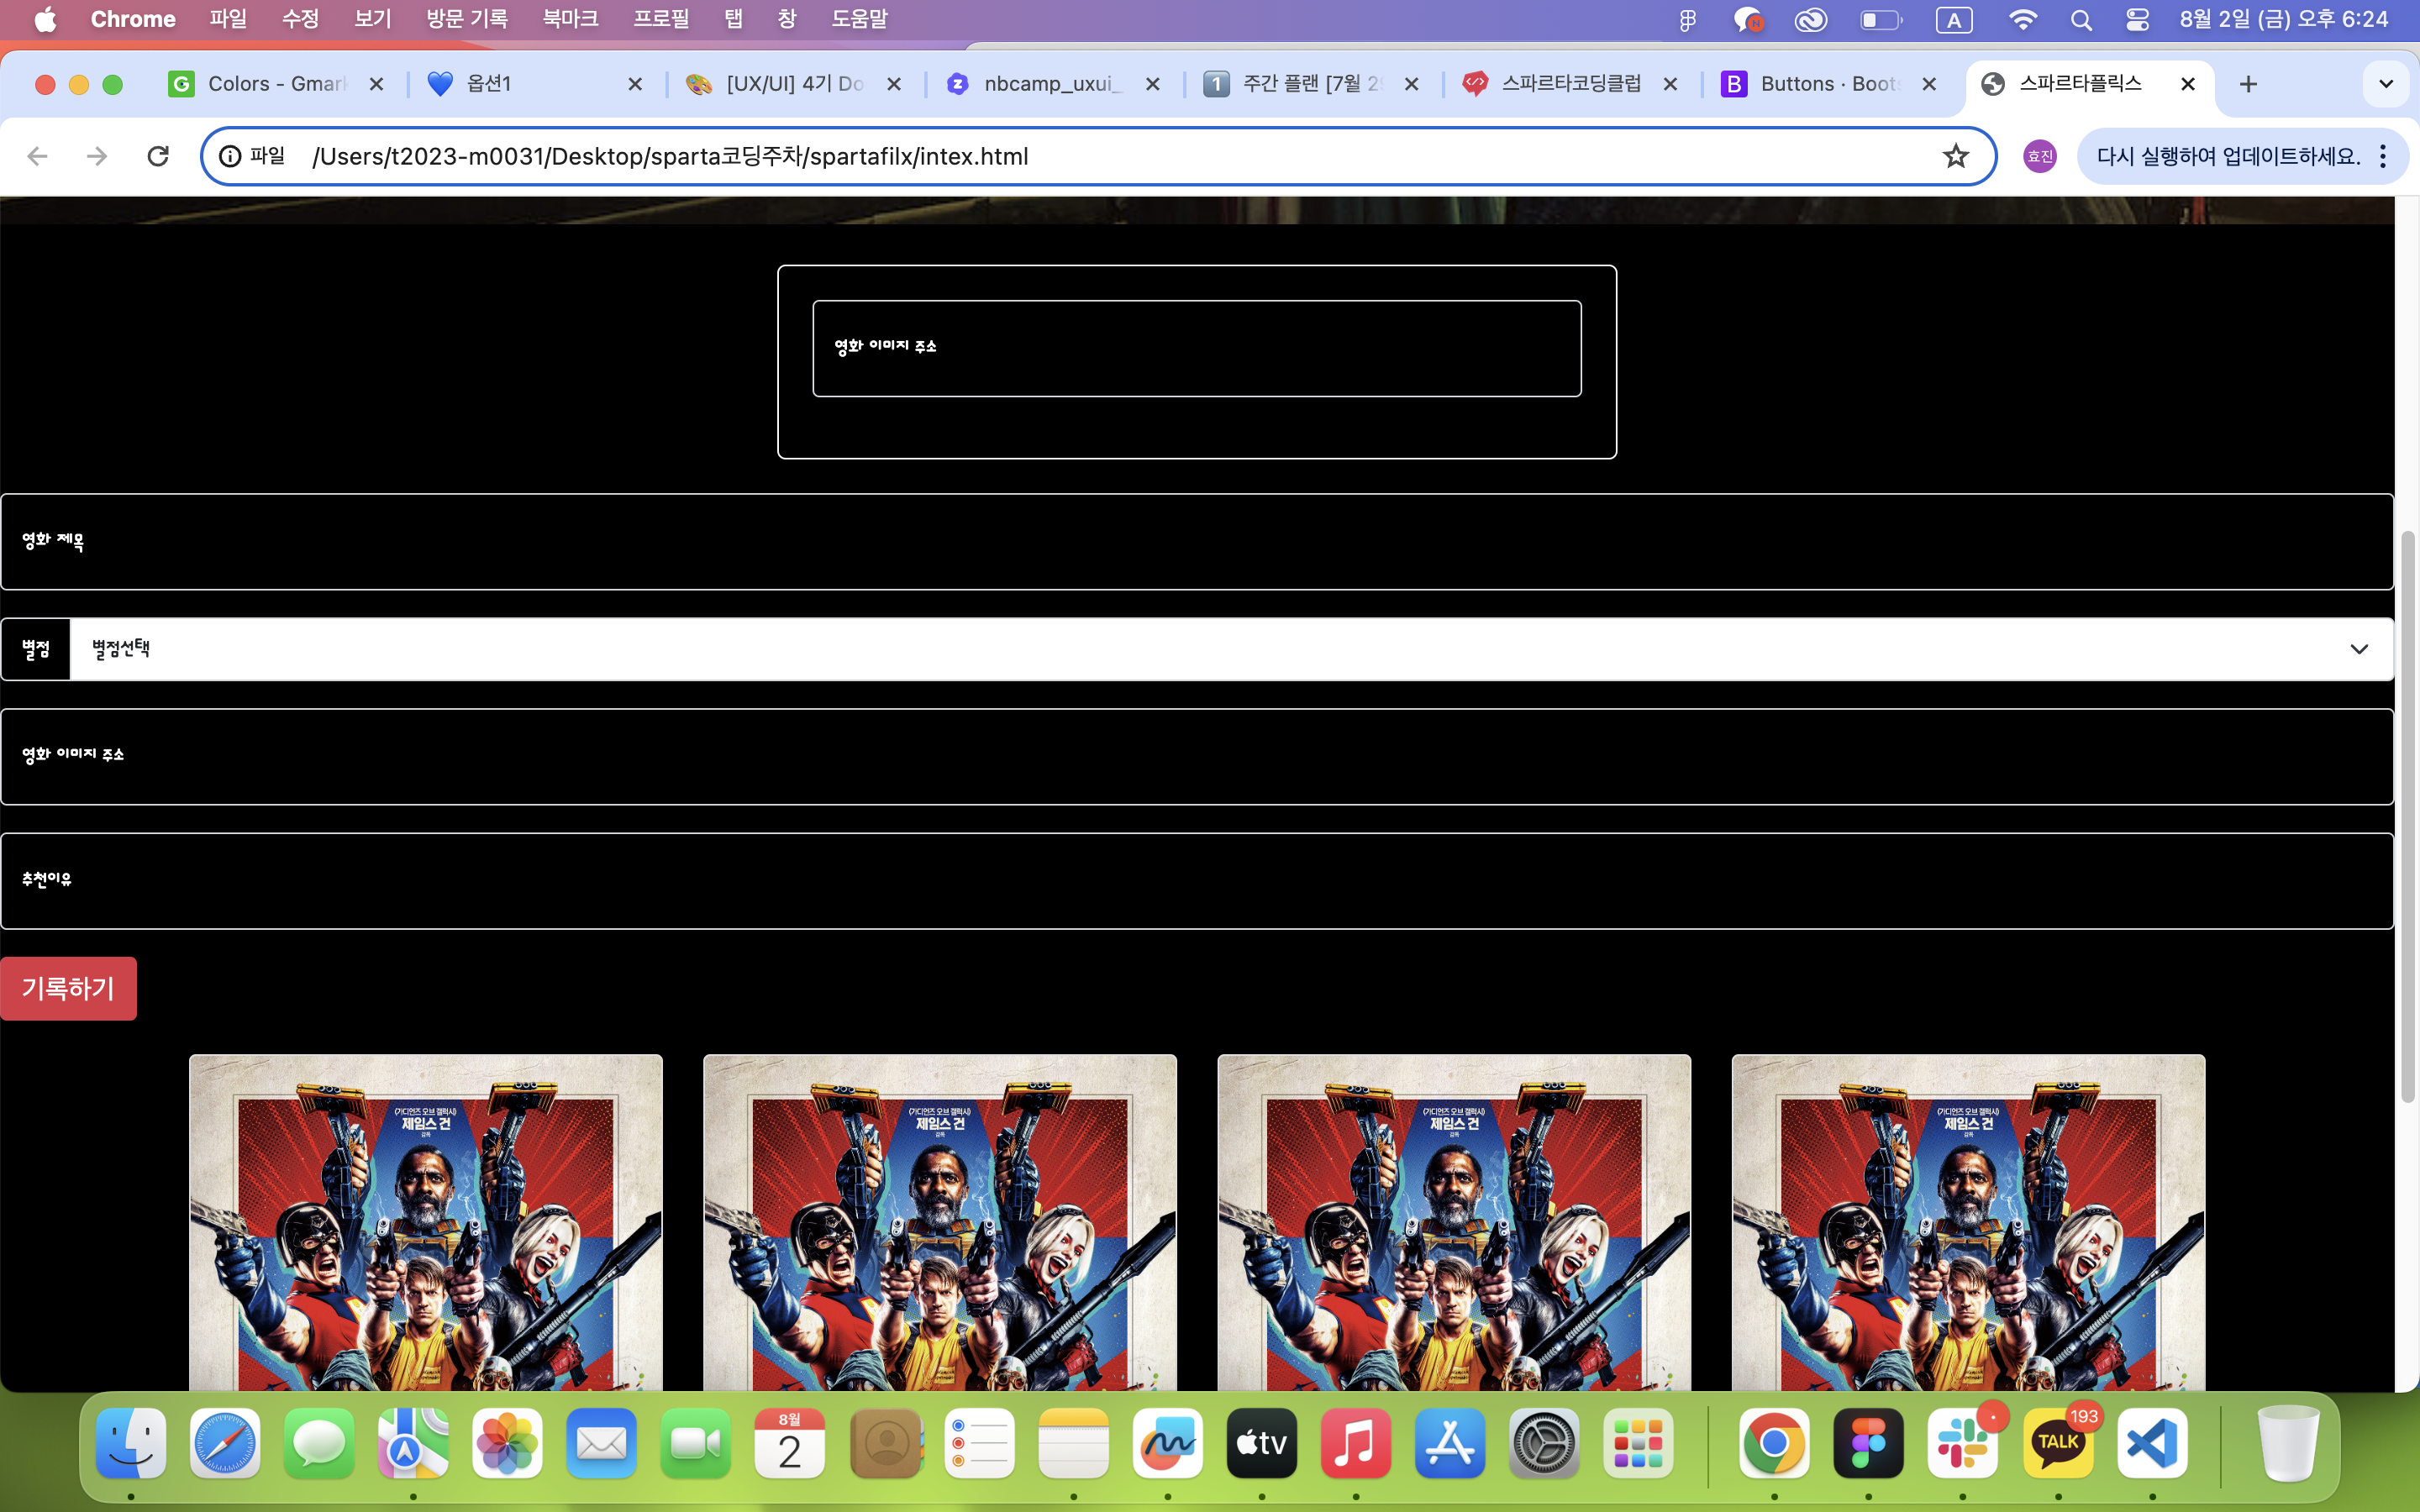Launch FaceTime from the dock
The width and height of the screenshot is (2420, 1512).
click(x=695, y=1443)
